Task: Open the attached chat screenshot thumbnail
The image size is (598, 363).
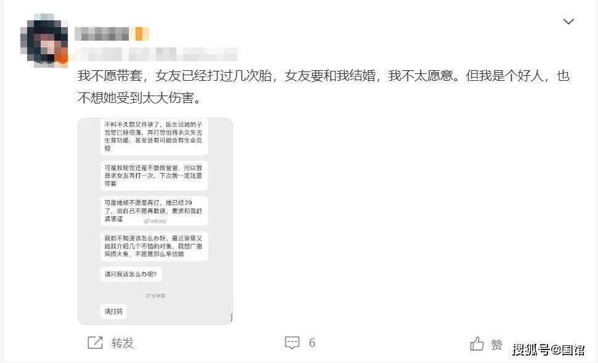Action: (155, 221)
